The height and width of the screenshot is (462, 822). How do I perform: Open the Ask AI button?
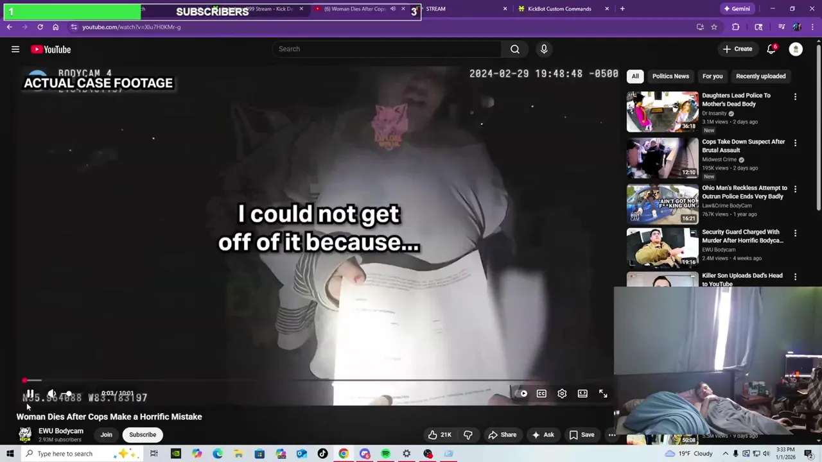click(x=543, y=435)
